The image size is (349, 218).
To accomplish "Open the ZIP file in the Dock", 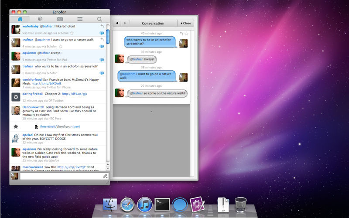I will coord(223,204).
